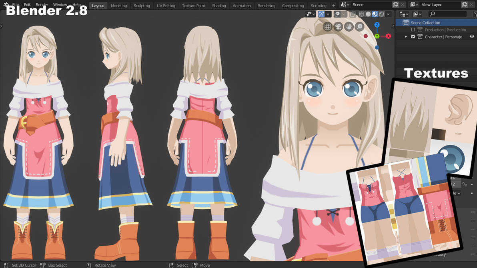
Task: Click 'Move' in status bar
Action: point(205,265)
